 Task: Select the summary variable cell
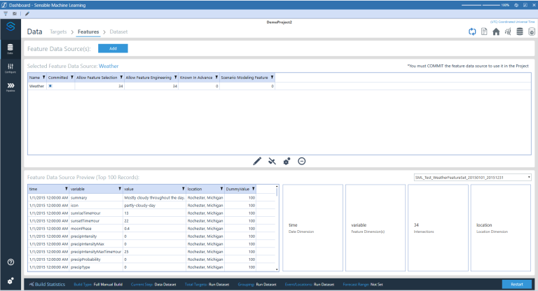click(x=96, y=198)
